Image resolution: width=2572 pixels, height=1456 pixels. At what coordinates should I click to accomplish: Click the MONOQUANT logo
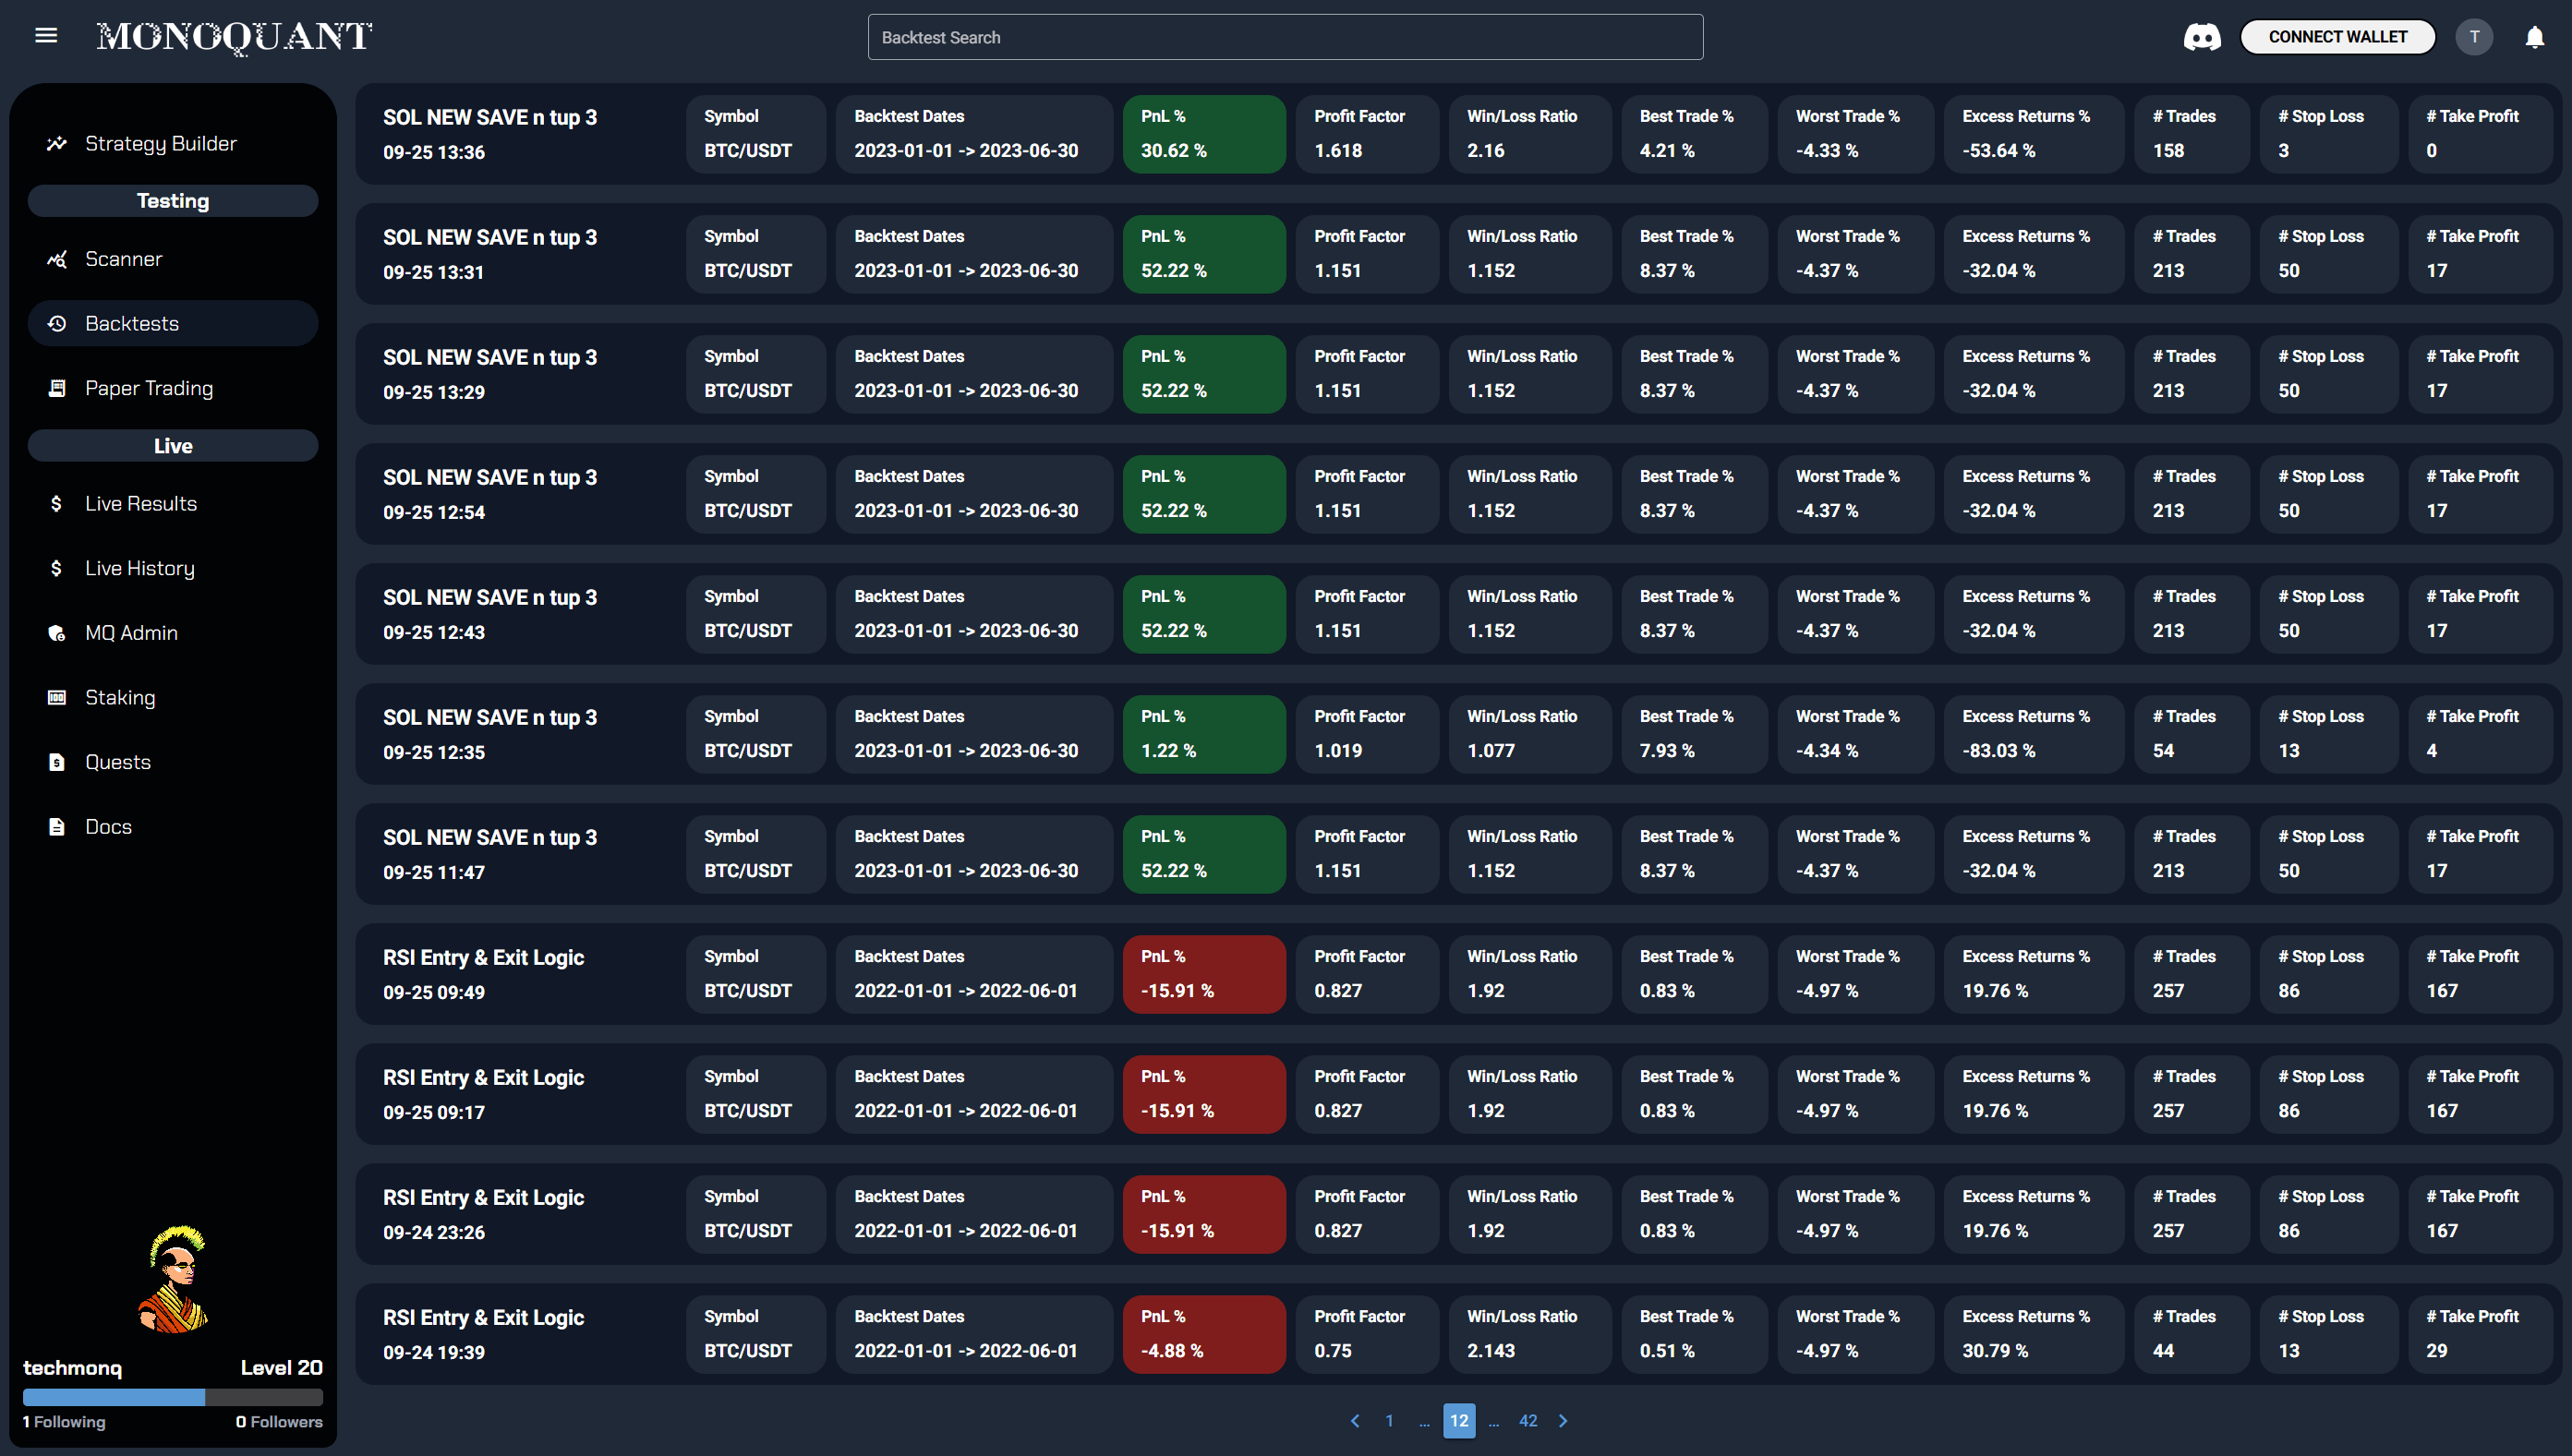[234, 37]
